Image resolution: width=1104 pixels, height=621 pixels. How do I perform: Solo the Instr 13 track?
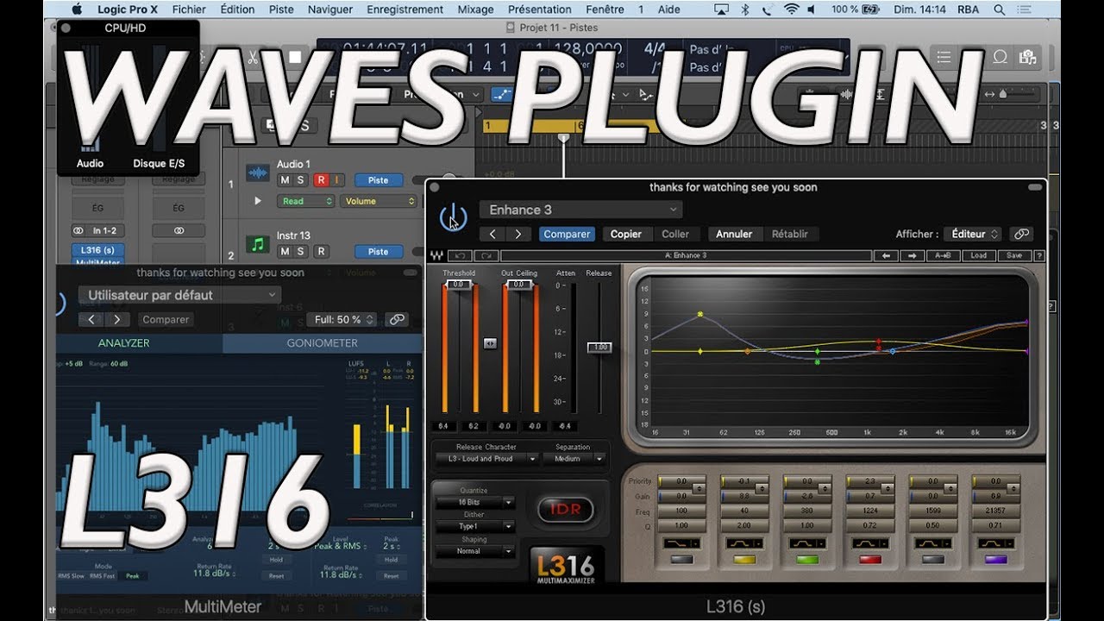point(300,252)
